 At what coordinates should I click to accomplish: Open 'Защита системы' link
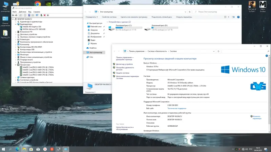point(123,73)
